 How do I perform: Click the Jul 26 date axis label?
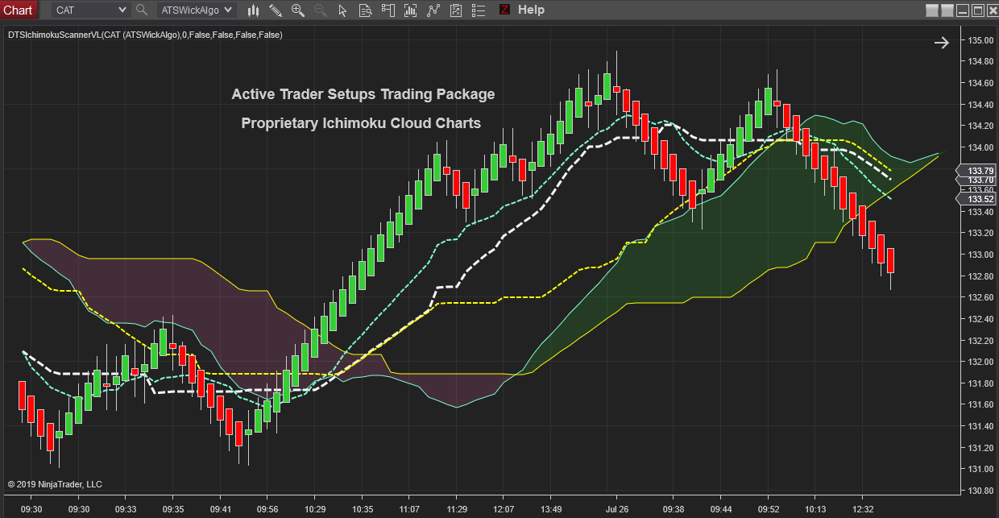click(616, 509)
